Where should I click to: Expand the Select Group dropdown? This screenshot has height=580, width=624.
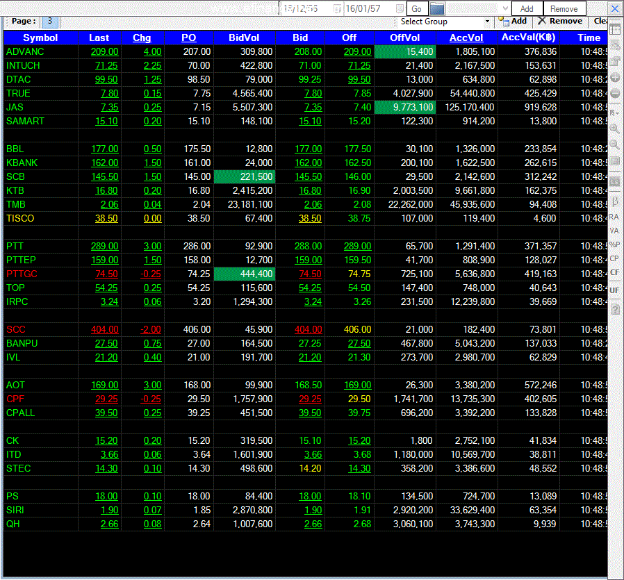486,21
